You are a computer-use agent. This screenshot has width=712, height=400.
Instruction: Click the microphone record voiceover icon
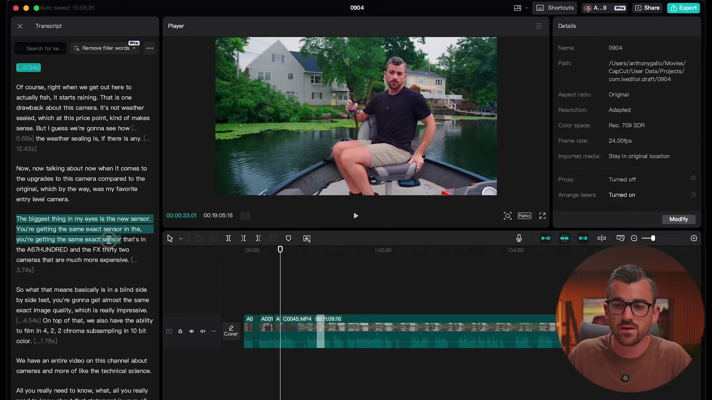tap(519, 238)
